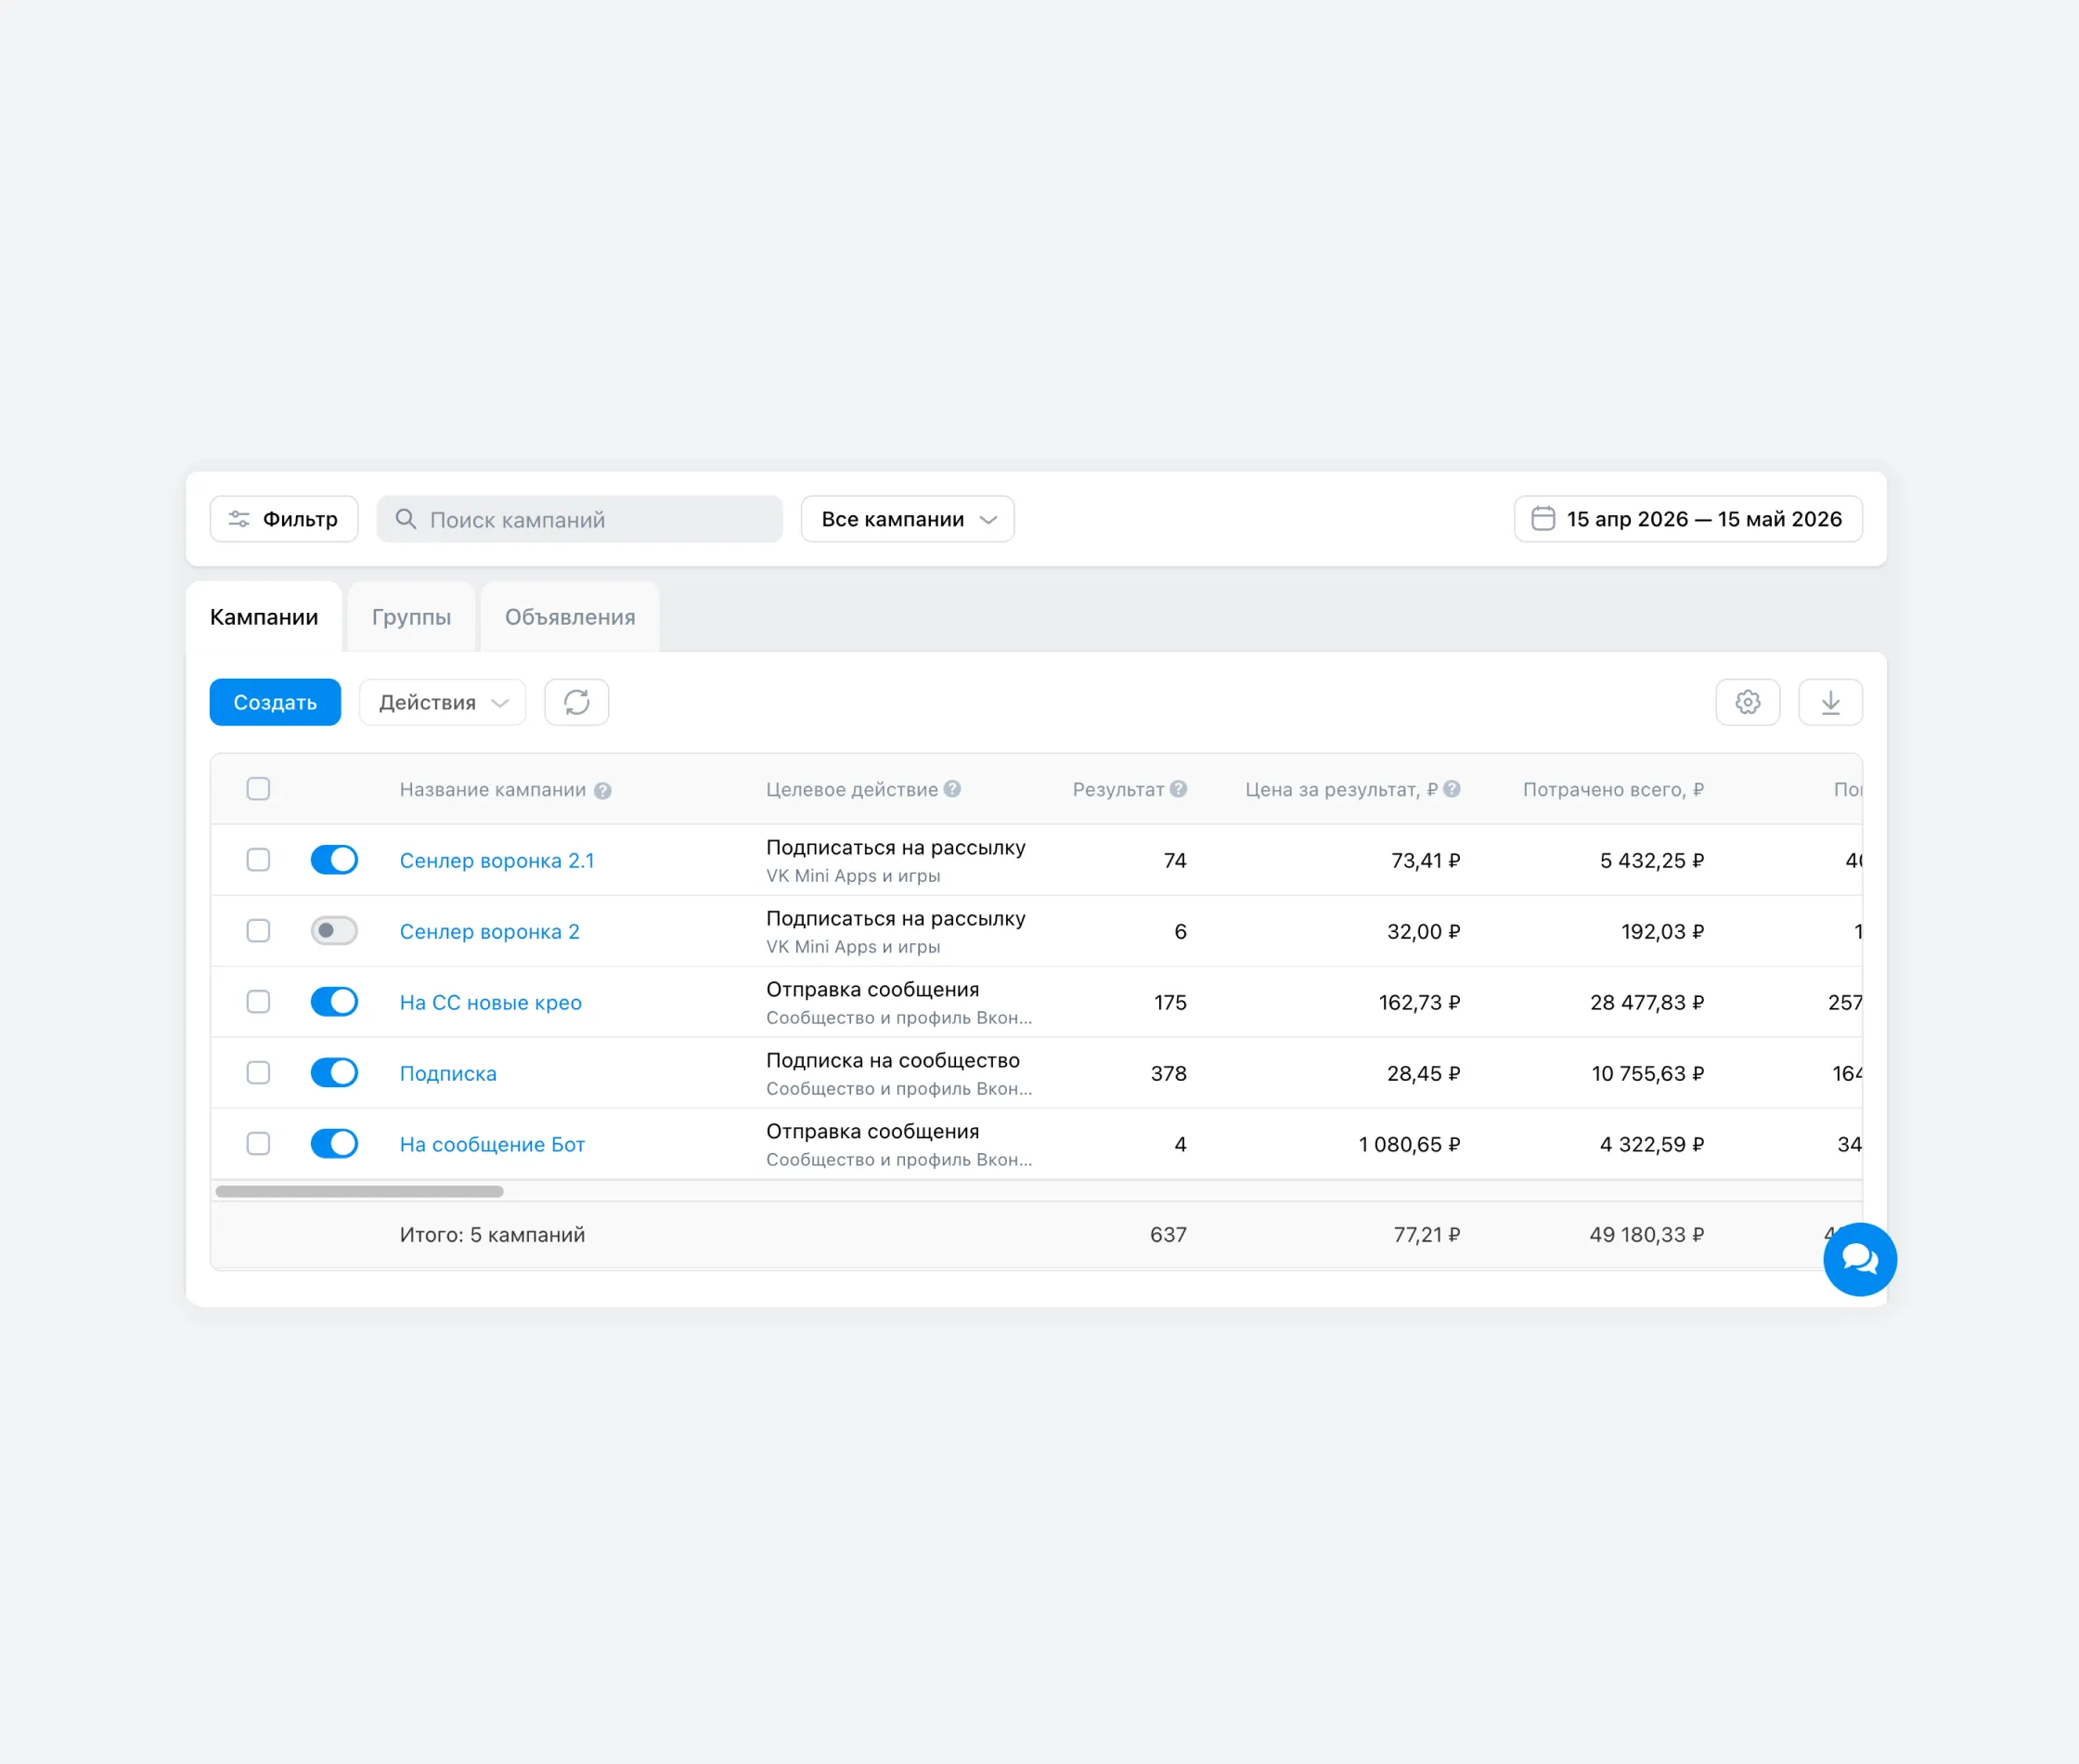Open campaign link Сенлер воронка 2.1
Image resolution: width=2079 pixels, height=1764 pixels.
tap(497, 861)
